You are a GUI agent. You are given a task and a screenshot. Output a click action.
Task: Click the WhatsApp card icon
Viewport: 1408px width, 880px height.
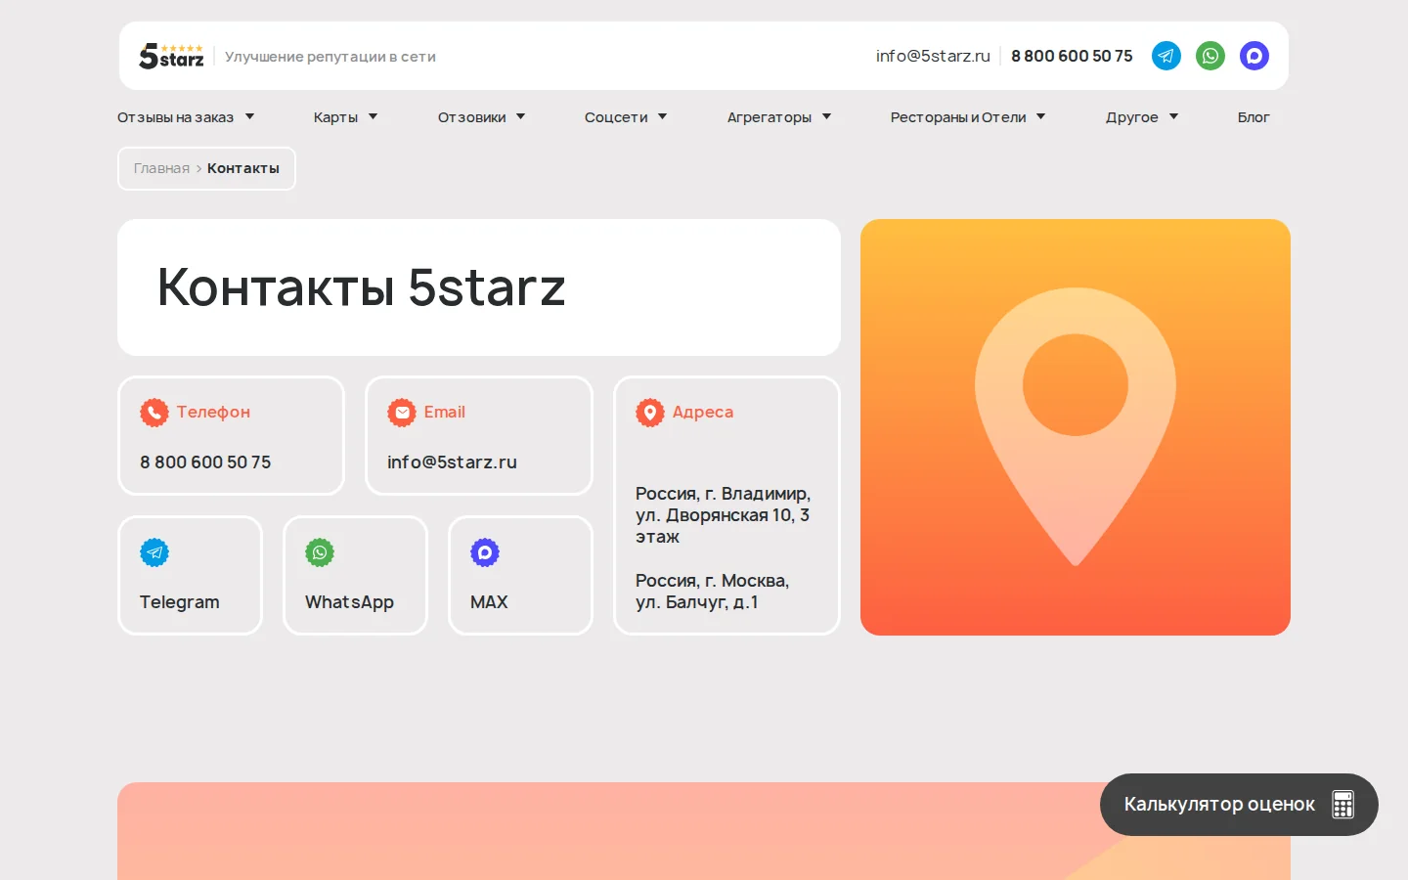tap(320, 552)
